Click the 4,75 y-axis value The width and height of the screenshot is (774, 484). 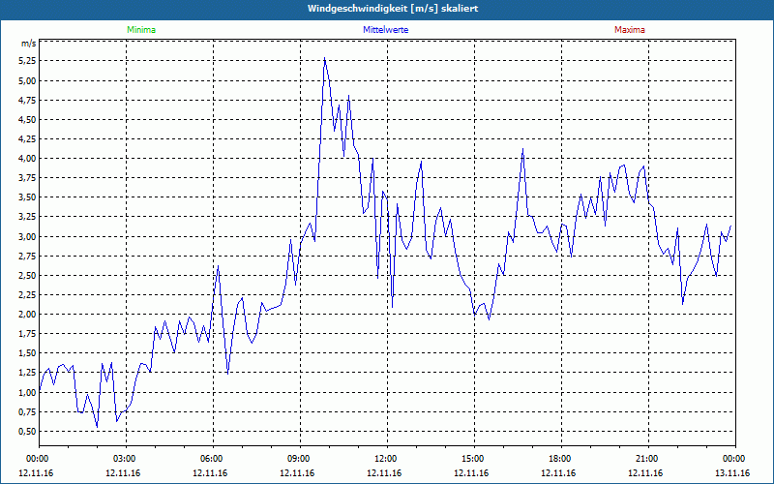point(28,100)
